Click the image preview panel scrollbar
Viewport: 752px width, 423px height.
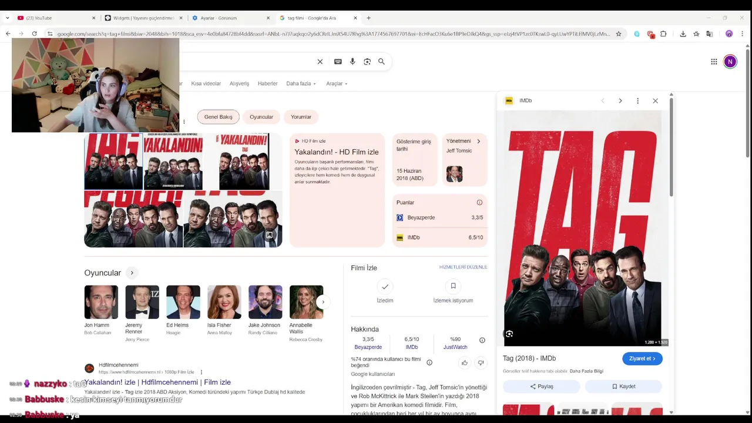[671, 147]
